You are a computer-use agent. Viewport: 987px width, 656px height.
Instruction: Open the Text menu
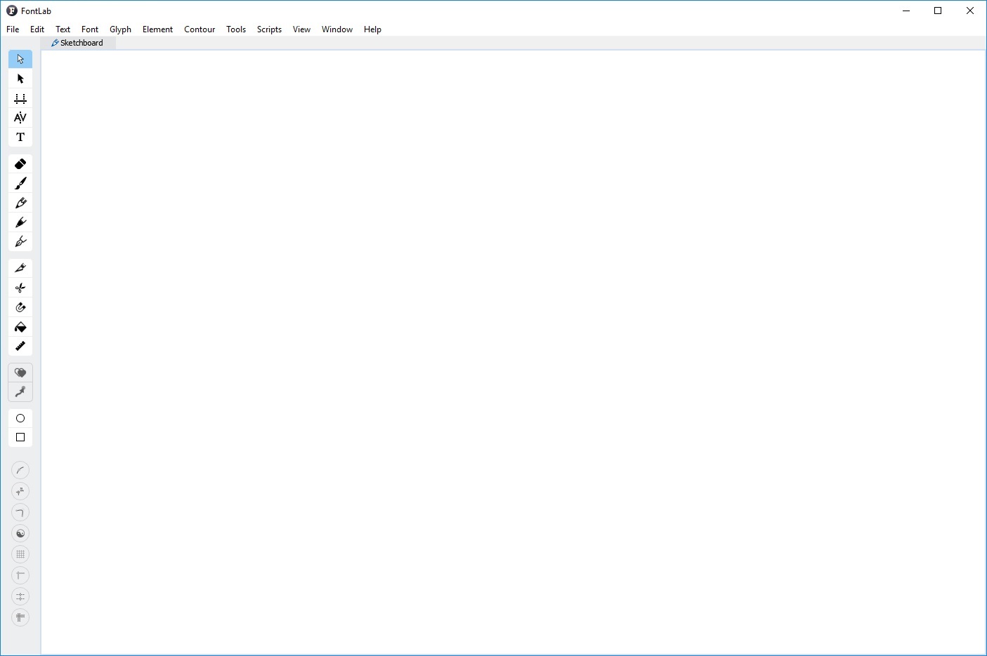[63, 29]
